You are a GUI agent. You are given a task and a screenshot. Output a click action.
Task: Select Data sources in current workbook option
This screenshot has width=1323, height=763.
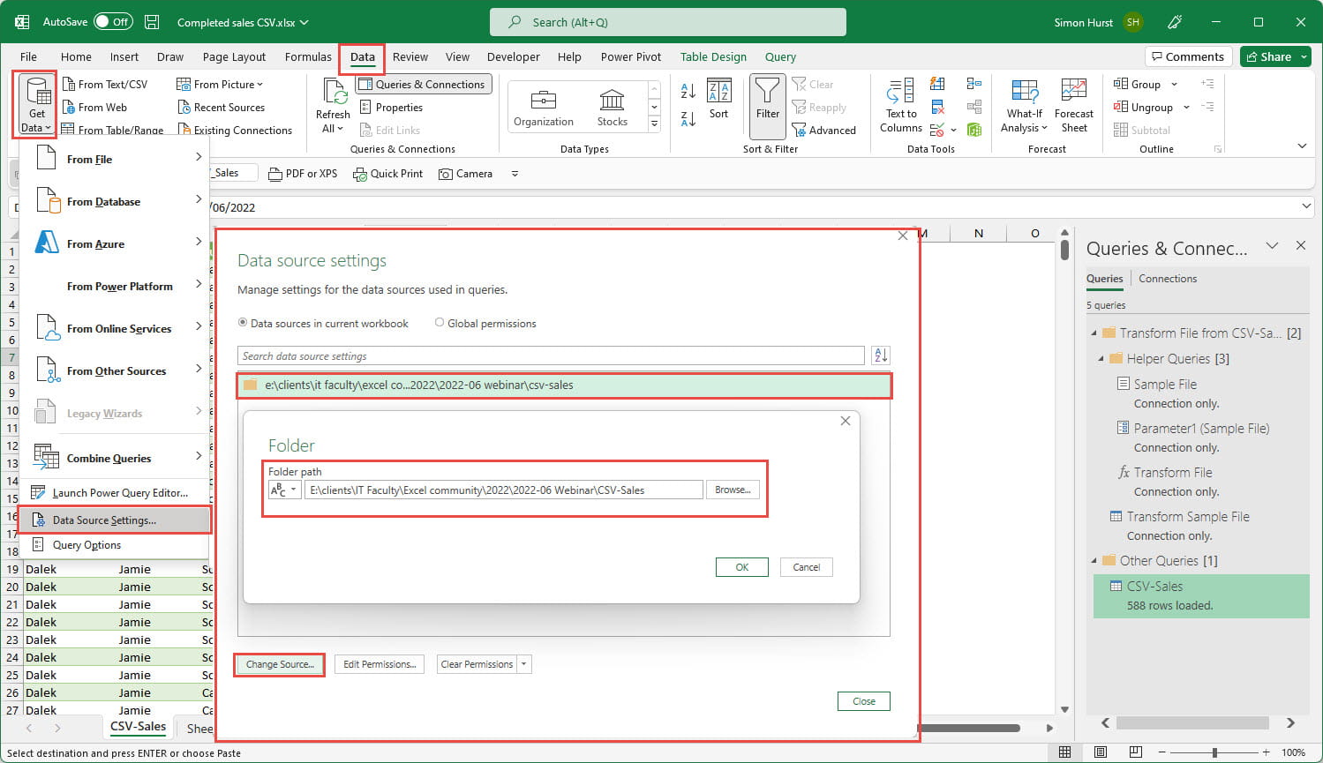tap(243, 323)
